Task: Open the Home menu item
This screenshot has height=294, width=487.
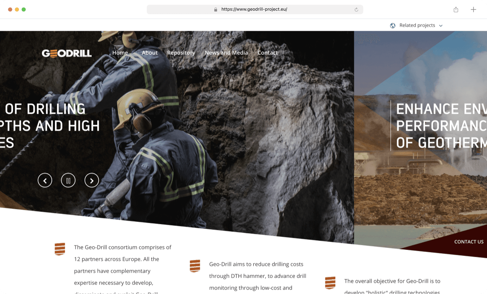Action: coord(120,53)
